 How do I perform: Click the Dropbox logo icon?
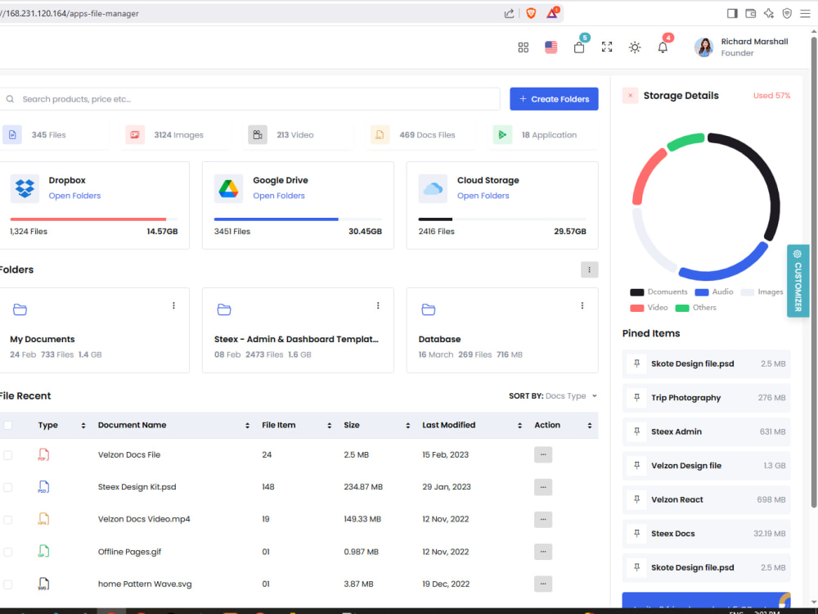pos(25,188)
